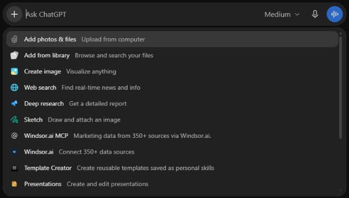
Task: Click the Web search globe icon
Action: (x=14, y=88)
